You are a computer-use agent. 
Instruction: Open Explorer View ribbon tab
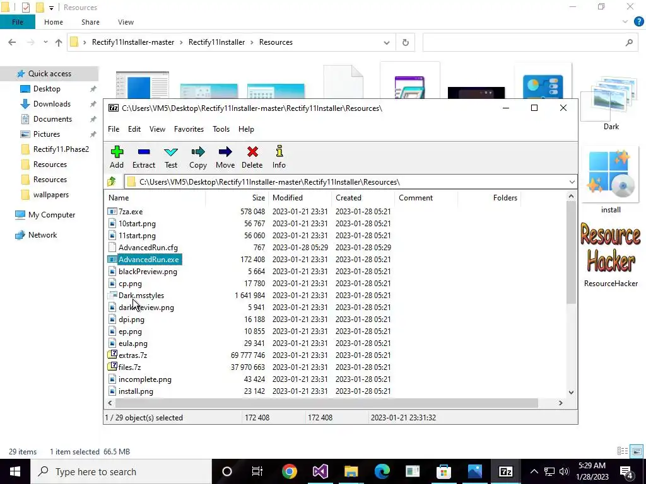[126, 22]
